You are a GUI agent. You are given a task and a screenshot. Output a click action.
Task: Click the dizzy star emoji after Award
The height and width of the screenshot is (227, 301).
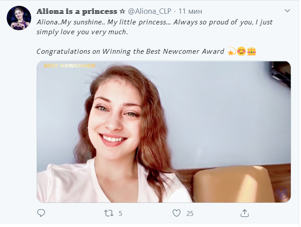pyautogui.click(x=232, y=52)
